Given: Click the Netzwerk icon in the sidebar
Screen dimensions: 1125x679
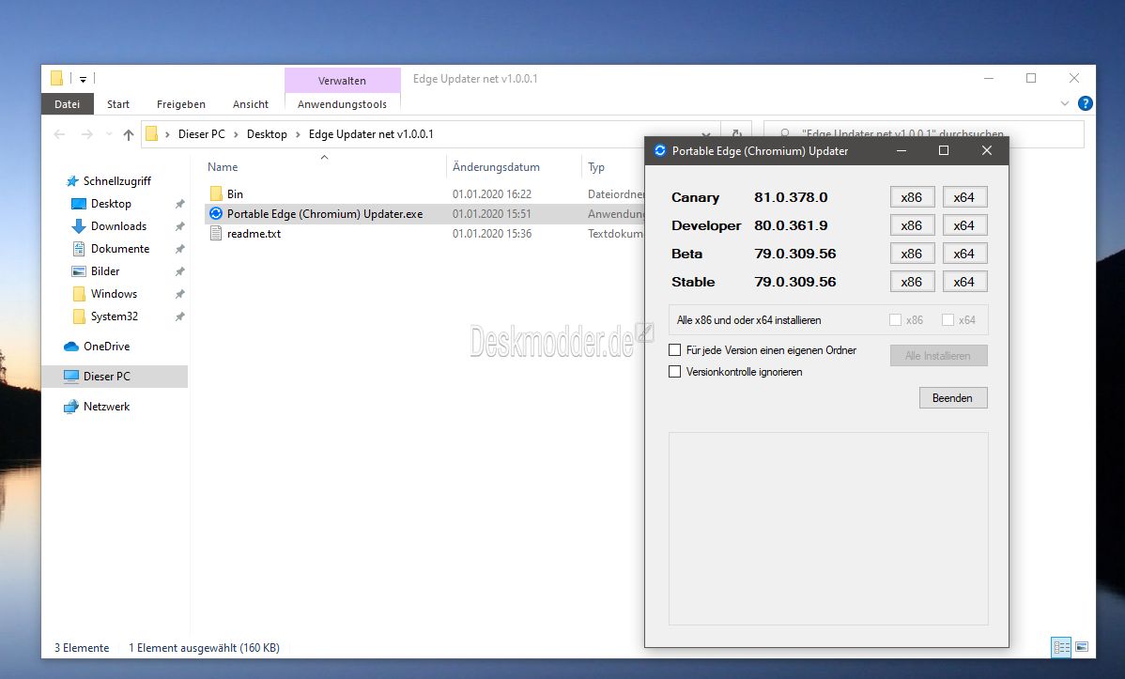Looking at the screenshot, I should point(71,407).
